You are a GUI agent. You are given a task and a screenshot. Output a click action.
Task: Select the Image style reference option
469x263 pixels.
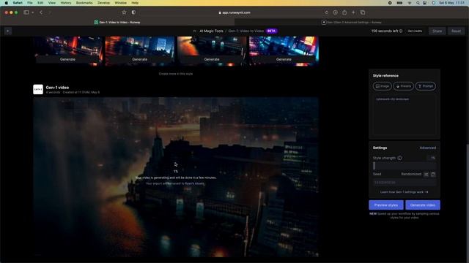point(382,86)
